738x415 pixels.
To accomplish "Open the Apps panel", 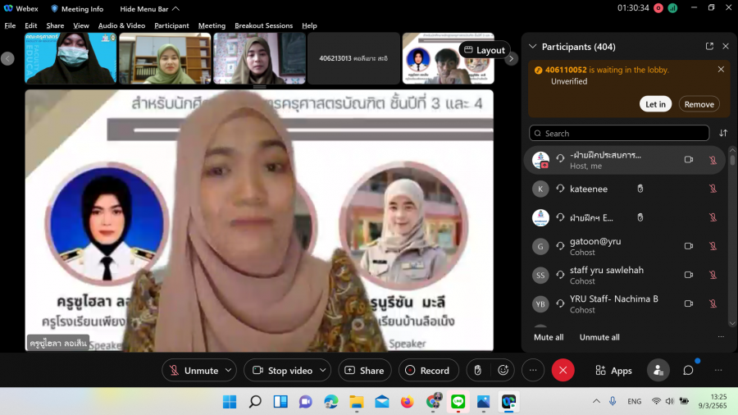I will click(x=613, y=371).
